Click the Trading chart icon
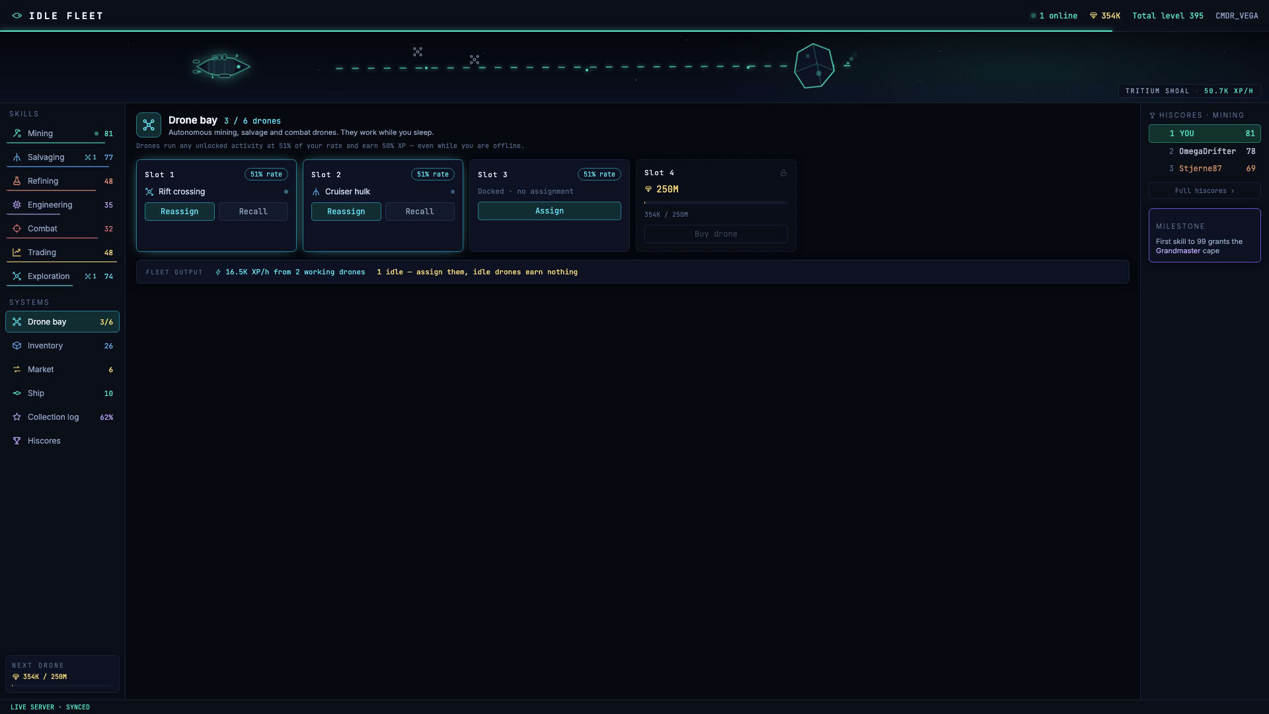The width and height of the screenshot is (1269, 714). click(x=17, y=253)
